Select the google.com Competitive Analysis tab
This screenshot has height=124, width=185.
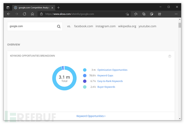tap(34, 8)
